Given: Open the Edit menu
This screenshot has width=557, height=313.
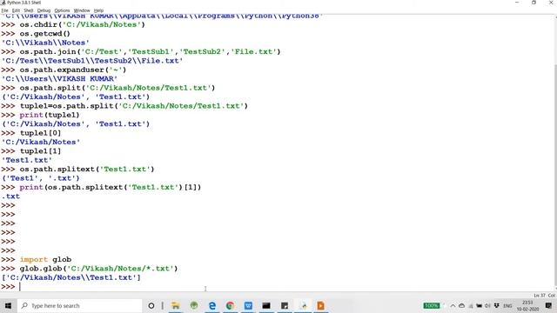Looking at the screenshot, I should pos(16,10).
